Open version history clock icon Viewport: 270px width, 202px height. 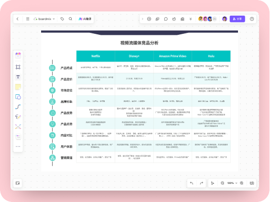pos(174,19)
